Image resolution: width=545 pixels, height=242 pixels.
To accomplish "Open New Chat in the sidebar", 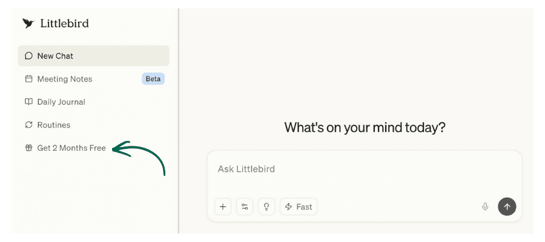I will tap(93, 56).
